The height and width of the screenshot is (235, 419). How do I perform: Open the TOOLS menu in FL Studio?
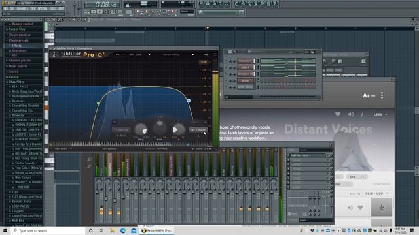[x=53, y=8]
